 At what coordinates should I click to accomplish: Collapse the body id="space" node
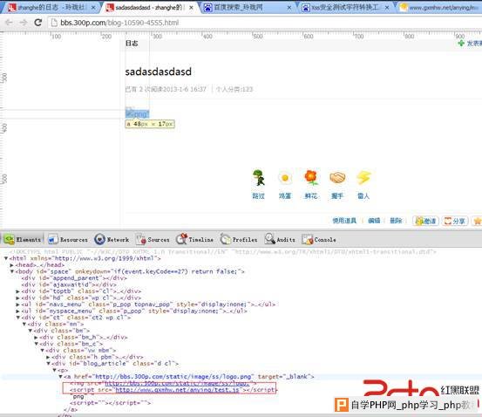[x=12, y=271]
